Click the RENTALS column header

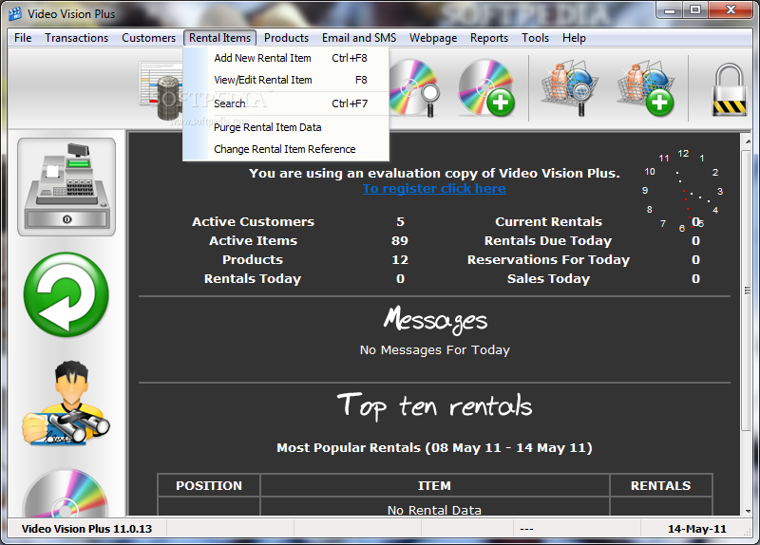pyautogui.click(x=660, y=485)
